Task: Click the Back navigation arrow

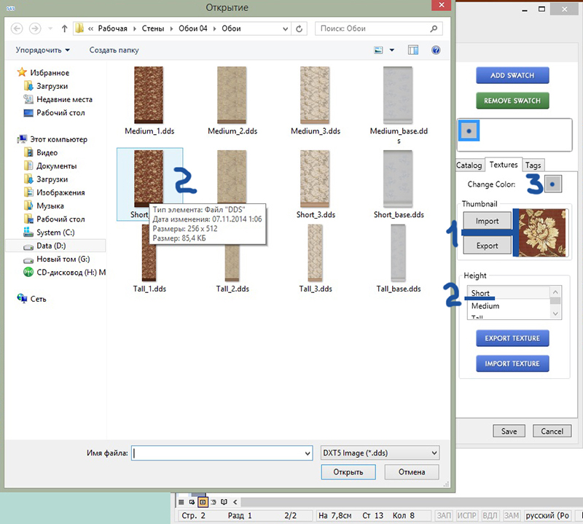Action: pyautogui.click(x=16, y=29)
